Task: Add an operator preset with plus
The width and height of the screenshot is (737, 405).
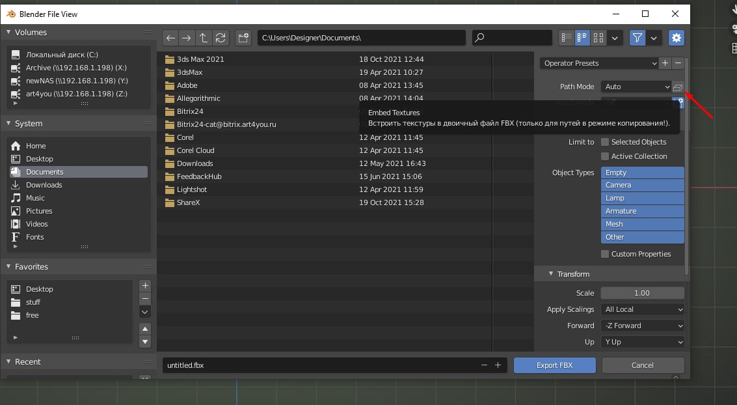Action: pyautogui.click(x=665, y=63)
